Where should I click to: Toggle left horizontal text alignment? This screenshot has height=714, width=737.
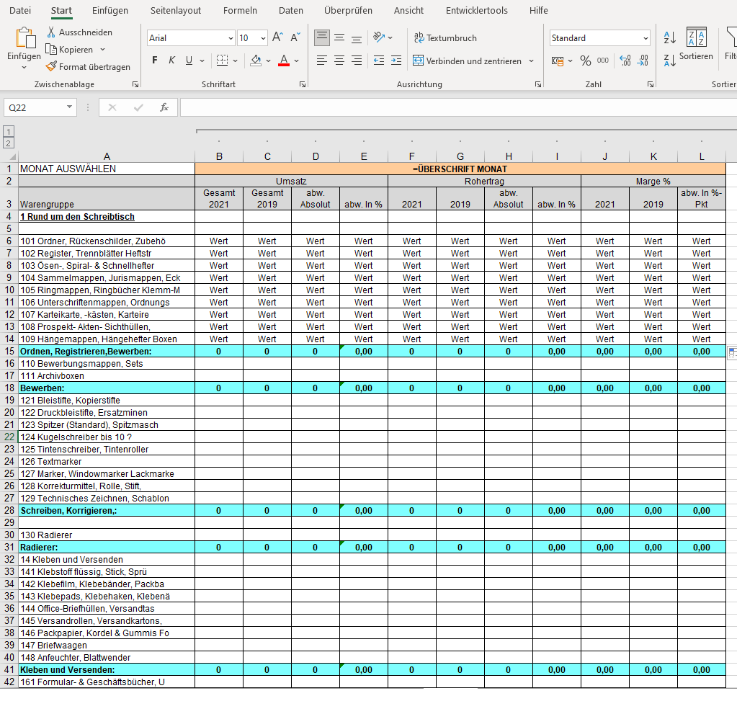point(321,61)
